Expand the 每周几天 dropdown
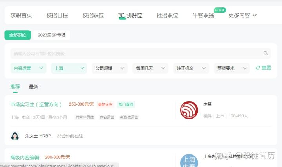The height and width of the screenshot is (167, 282). point(150,68)
